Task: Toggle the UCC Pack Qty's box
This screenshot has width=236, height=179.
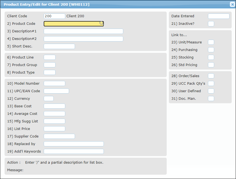Action: (x=211, y=84)
